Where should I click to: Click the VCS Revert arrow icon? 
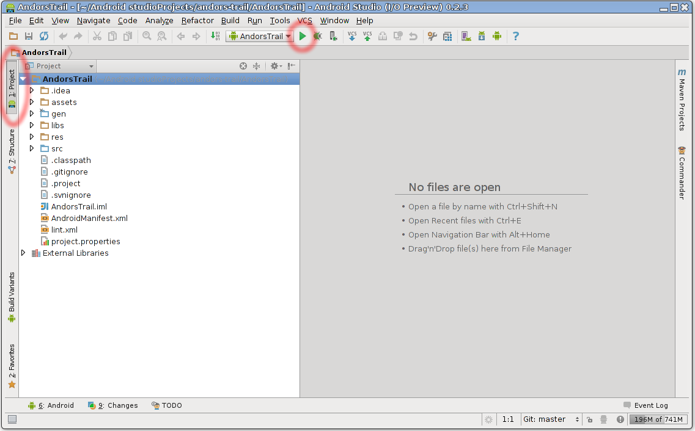[413, 36]
